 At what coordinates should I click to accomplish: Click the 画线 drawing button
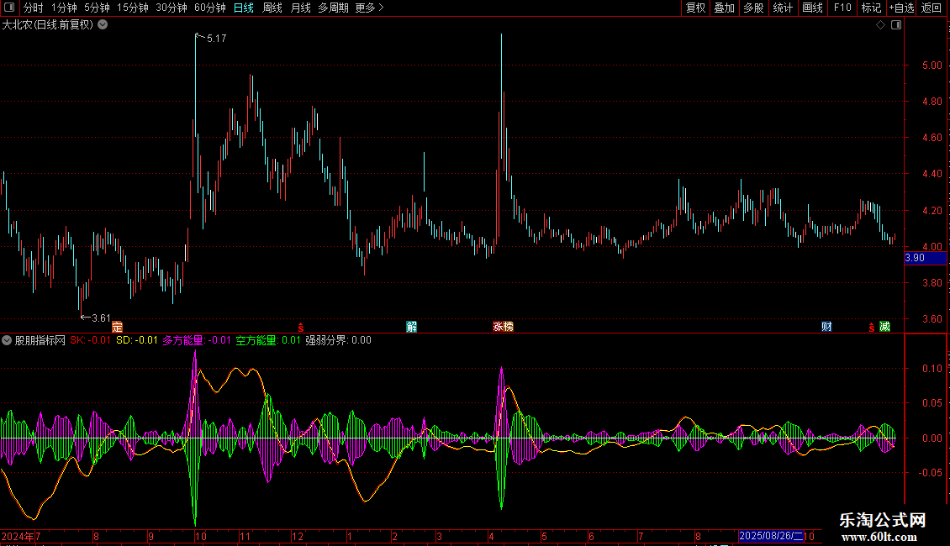812,8
